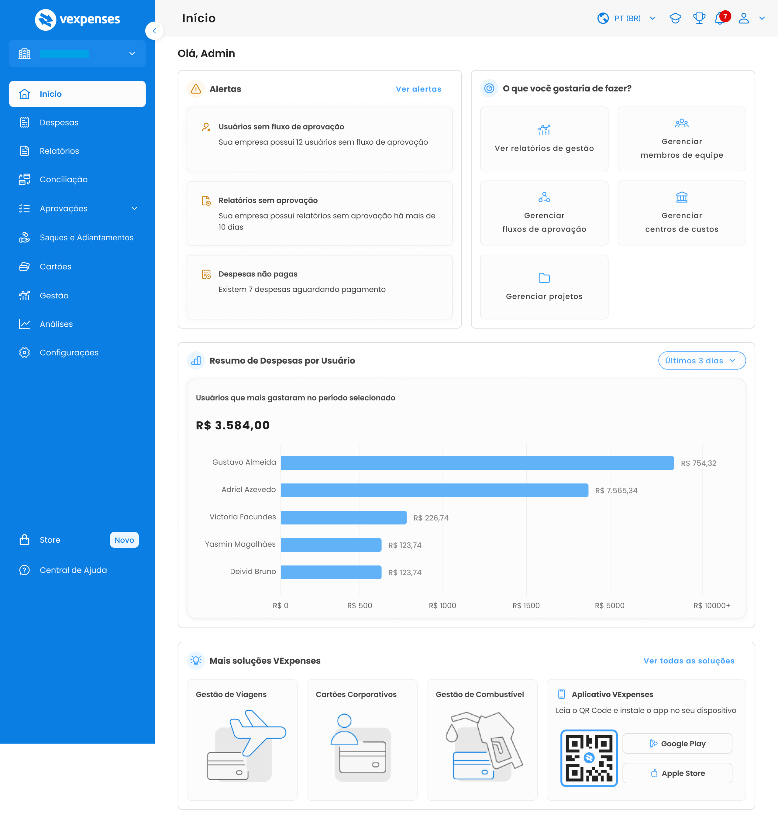Click Gustavo Almeida's bar in chart
Image resolution: width=778 pixels, height=828 pixels.
[477, 463]
